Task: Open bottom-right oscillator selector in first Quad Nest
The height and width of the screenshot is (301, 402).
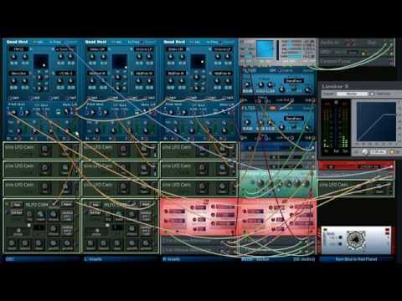Action: [64, 74]
